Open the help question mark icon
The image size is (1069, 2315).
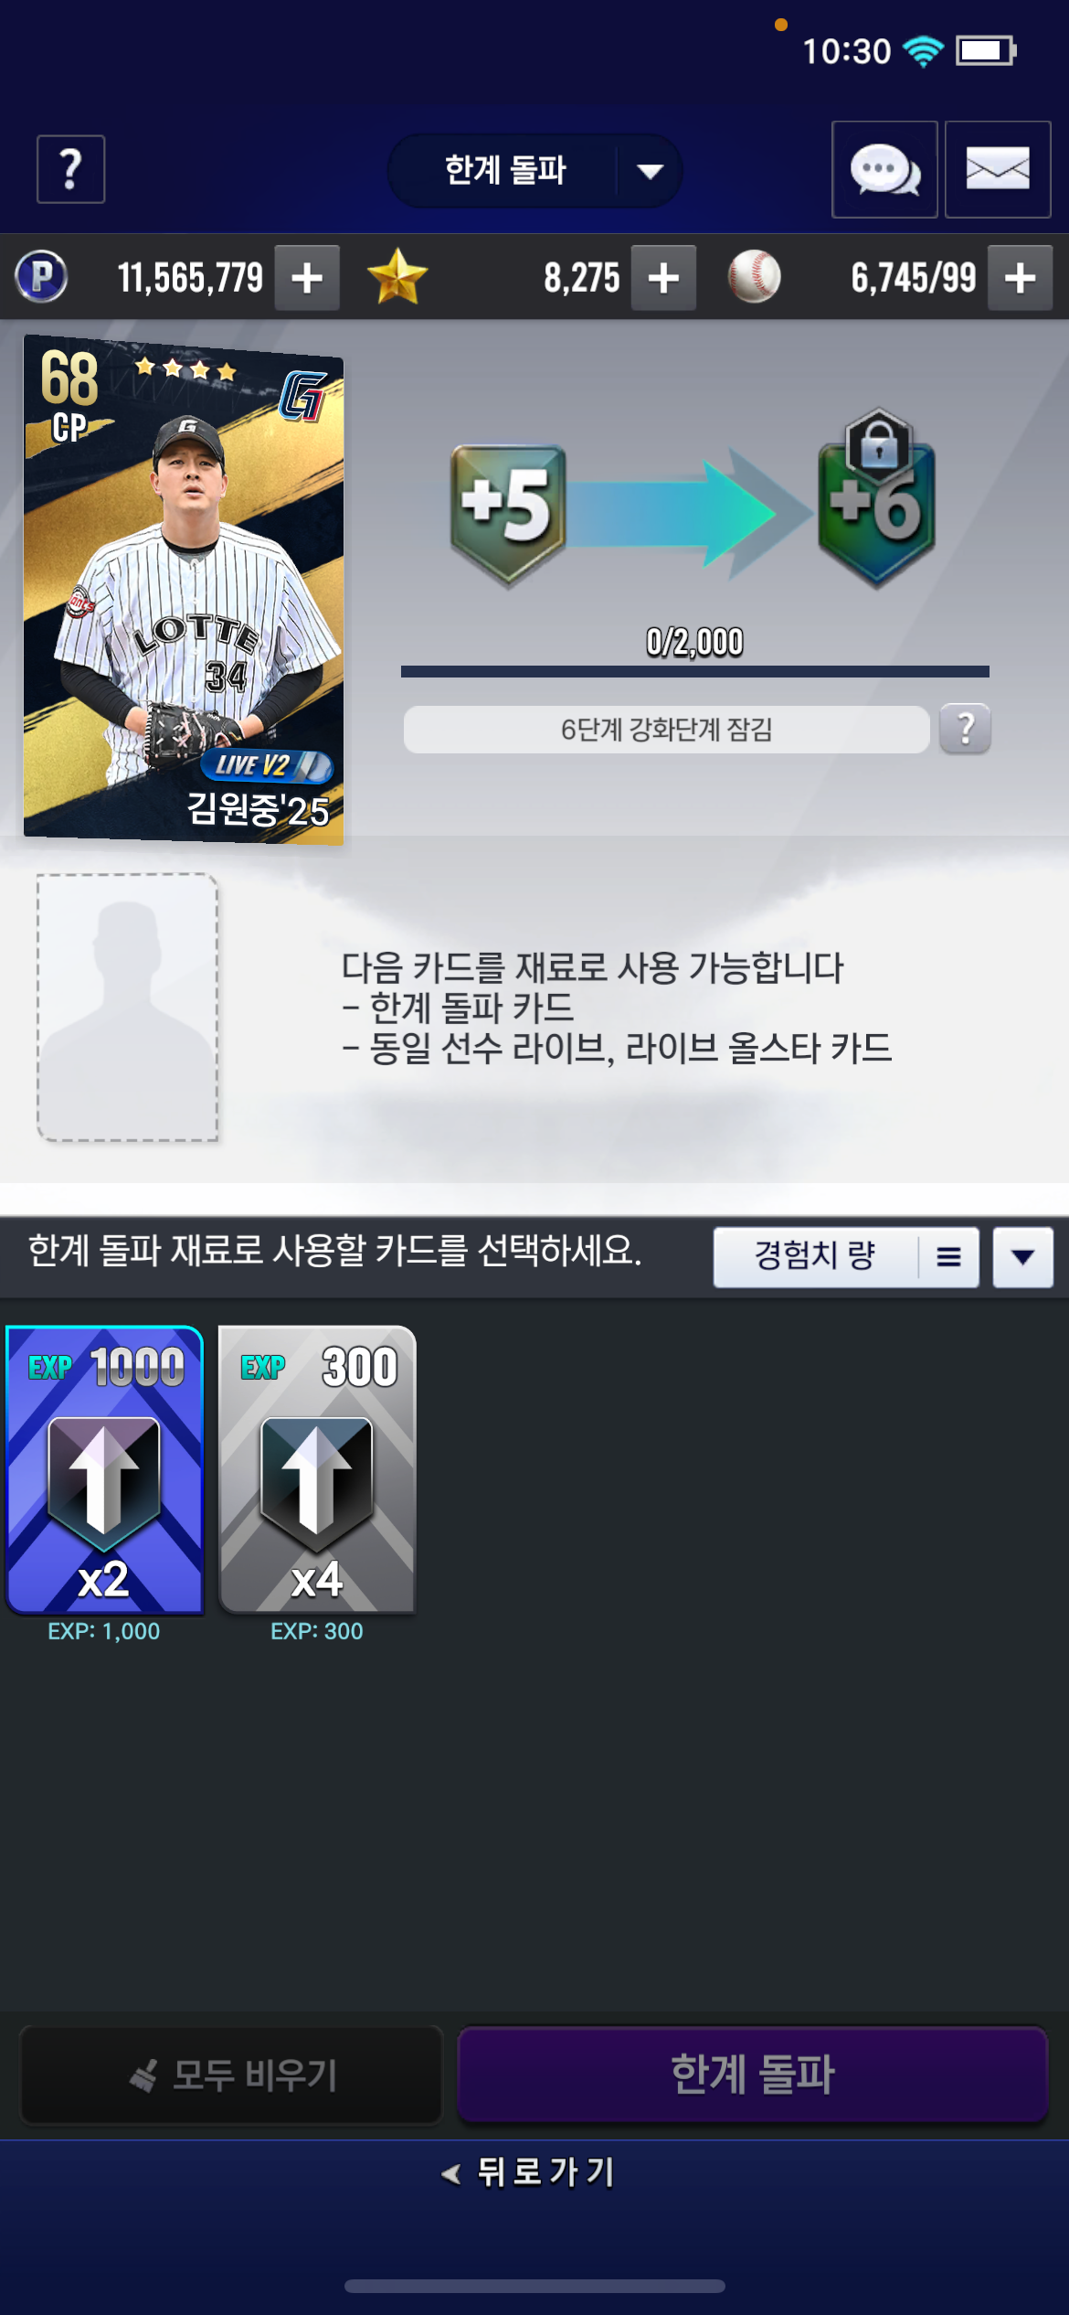70,169
